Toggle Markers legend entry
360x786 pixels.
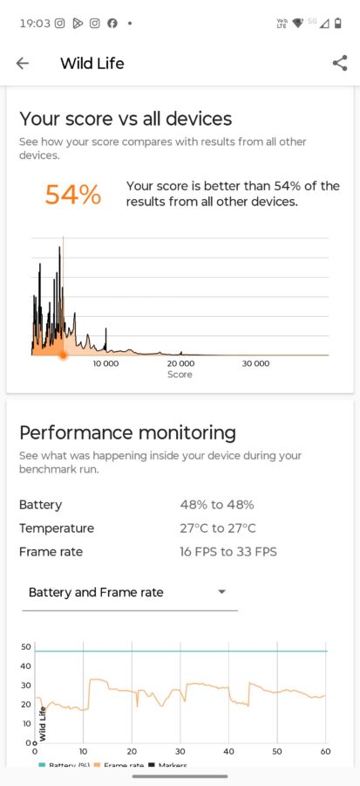pyautogui.click(x=168, y=765)
